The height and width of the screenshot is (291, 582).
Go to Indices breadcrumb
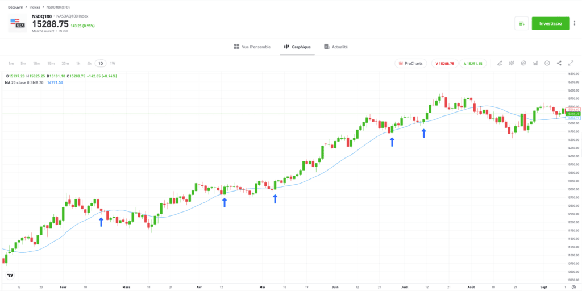[x=35, y=7]
